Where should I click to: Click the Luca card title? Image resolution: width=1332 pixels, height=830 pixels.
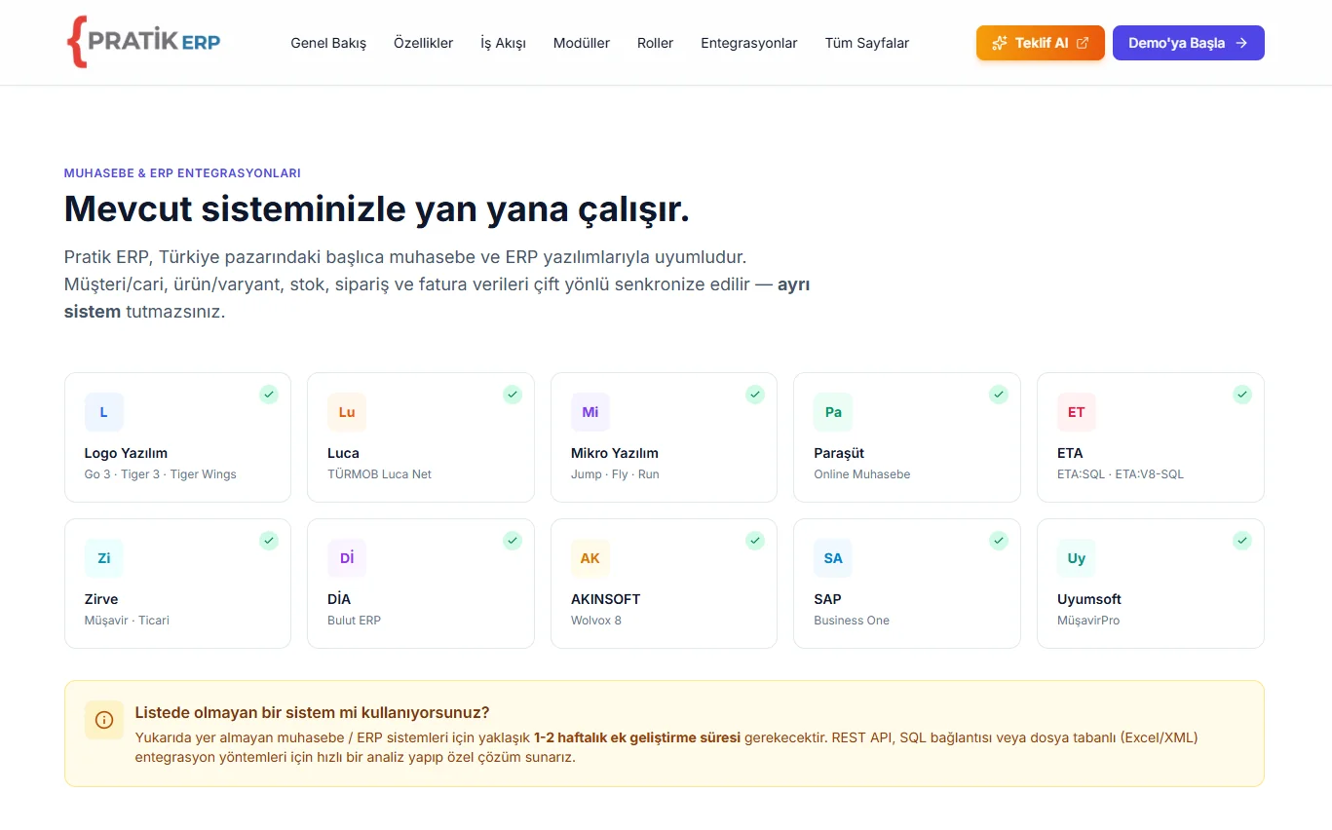pos(343,453)
